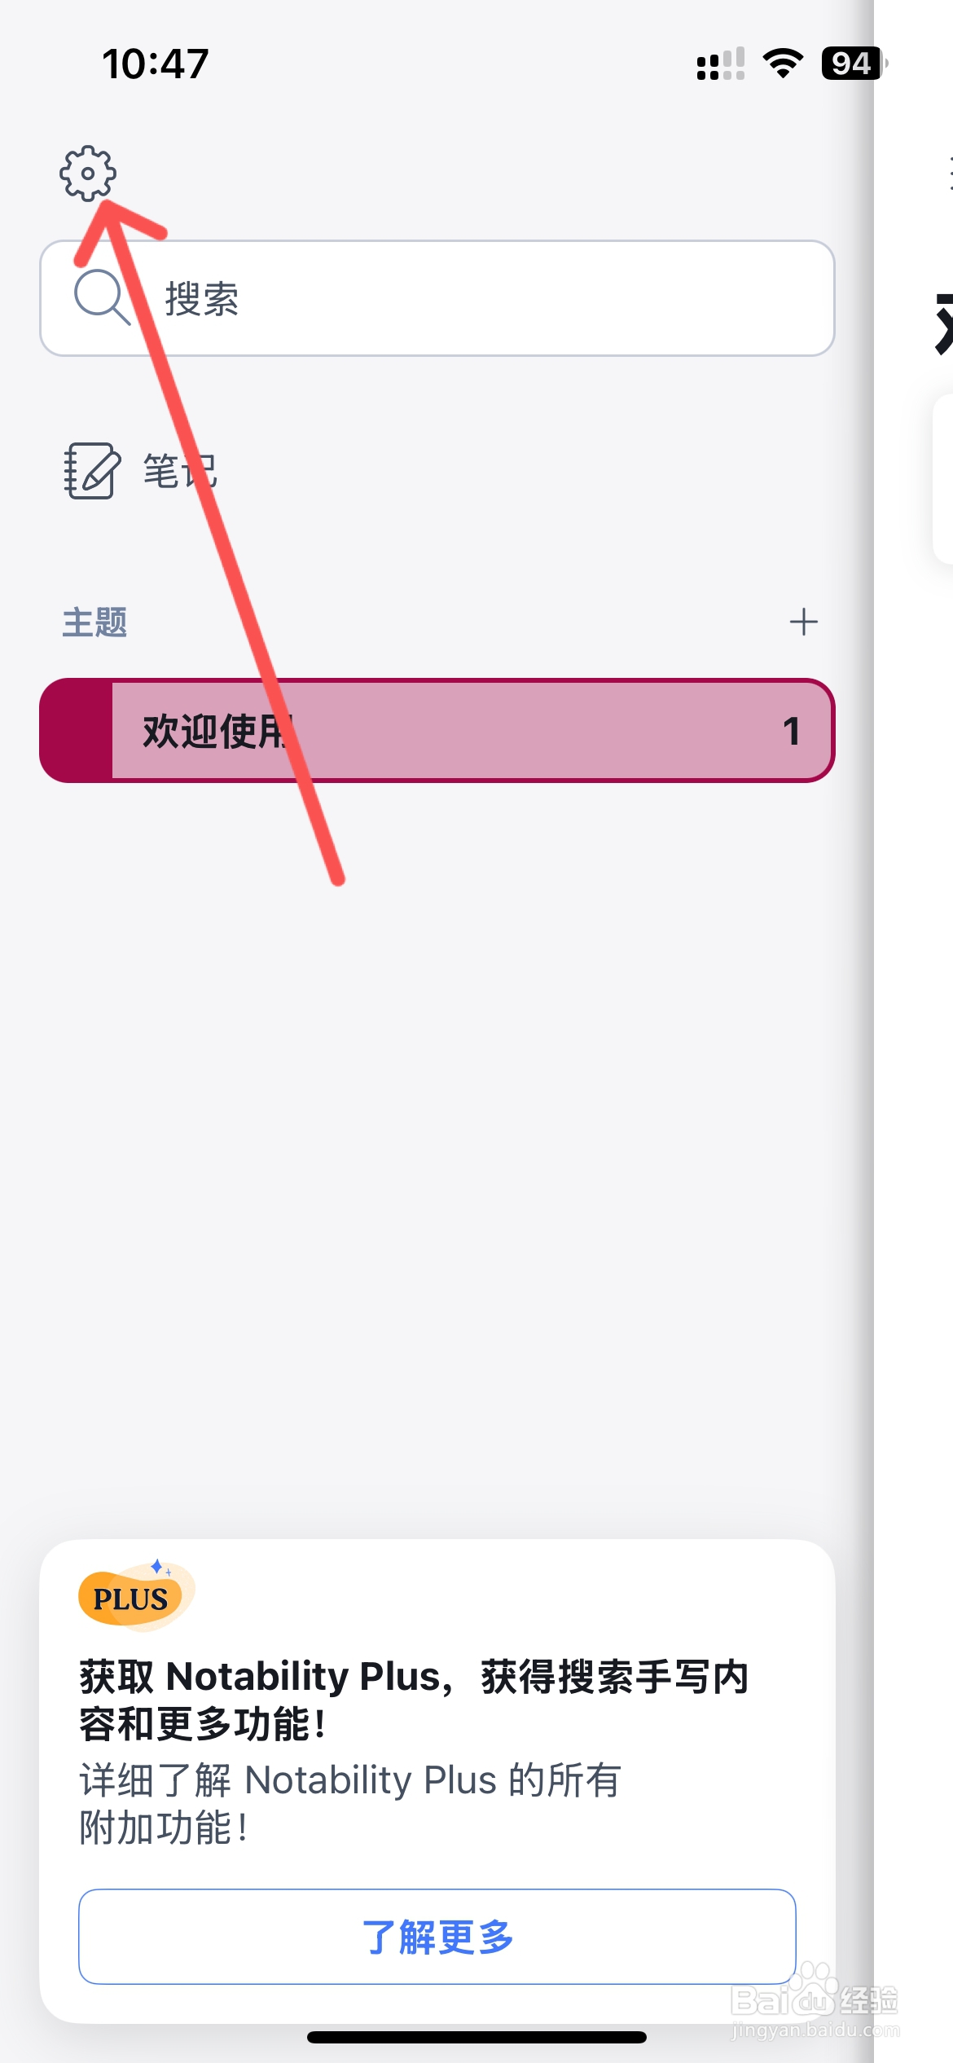Tap the search magnifying glass icon
953x2063 pixels.
coord(101,297)
